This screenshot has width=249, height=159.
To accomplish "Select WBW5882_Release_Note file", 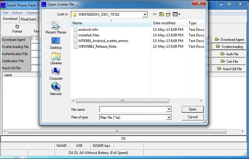I will 97,47.
